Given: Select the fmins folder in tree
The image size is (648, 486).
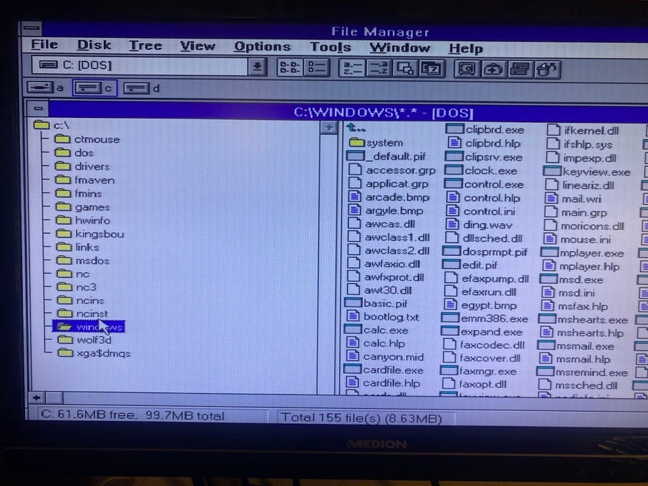Looking at the screenshot, I should (78, 194).
